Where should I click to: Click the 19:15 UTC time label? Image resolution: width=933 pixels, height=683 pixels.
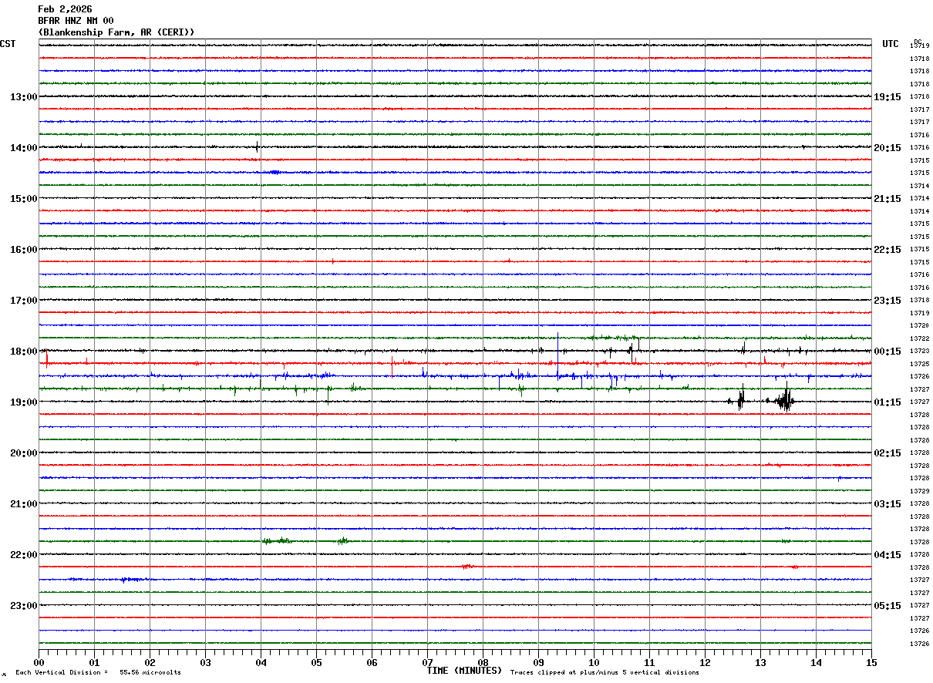[x=888, y=97]
